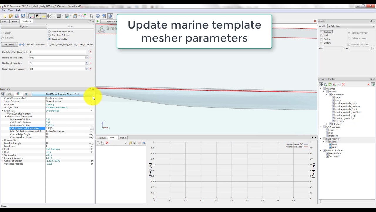This screenshot has height=212, width=376.
Task: Click the New file icon
Action: (5, 16)
